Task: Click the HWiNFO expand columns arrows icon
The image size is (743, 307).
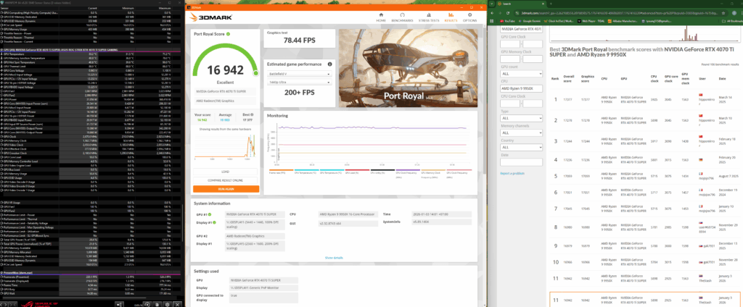Action: click(x=4, y=305)
